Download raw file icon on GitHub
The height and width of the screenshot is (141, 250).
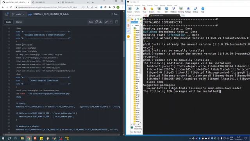click(101, 22)
